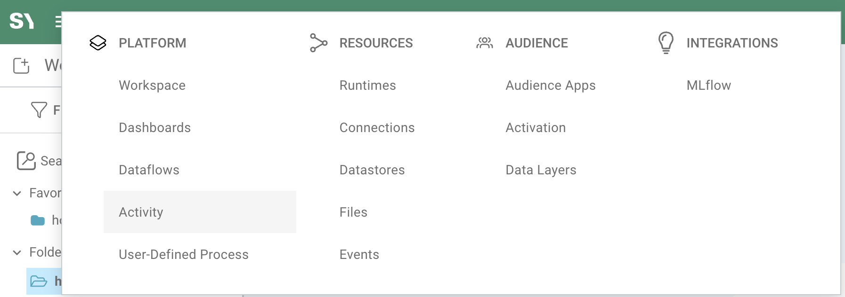Screen dimensions: 845x297
Task: Select the blue folder under Favorites
Action: coord(38,220)
